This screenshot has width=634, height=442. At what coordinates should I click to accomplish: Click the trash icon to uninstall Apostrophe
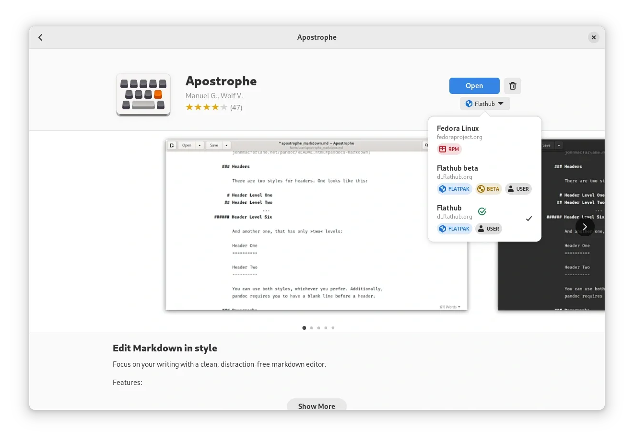coord(512,85)
